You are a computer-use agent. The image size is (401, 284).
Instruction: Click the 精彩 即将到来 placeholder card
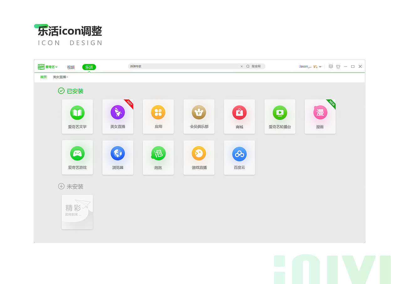[77, 212]
